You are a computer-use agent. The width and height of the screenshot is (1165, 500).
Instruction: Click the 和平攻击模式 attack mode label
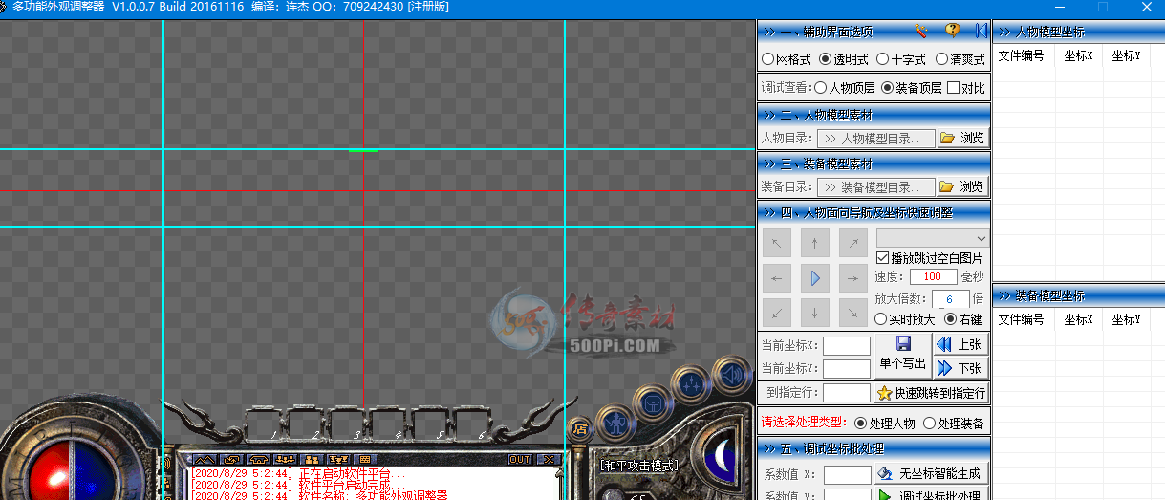coord(639,466)
